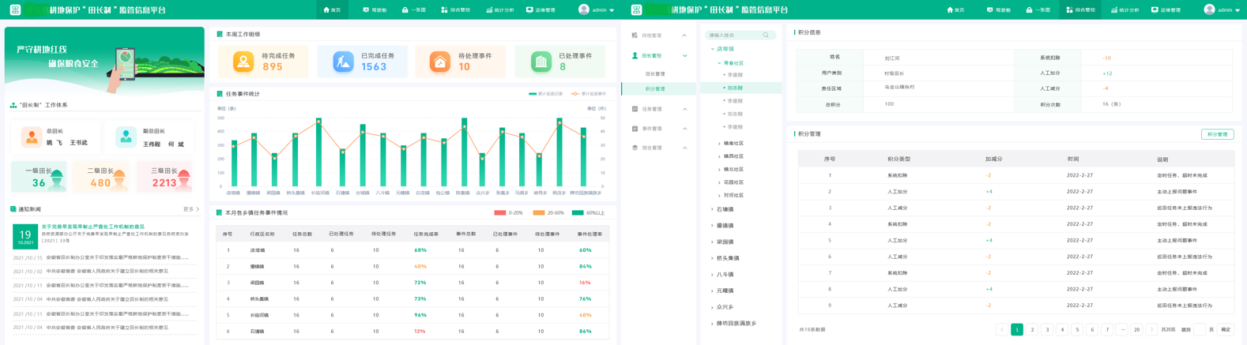Click the 待完成任务 orange location icon

pyautogui.click(x=243, y=62)
